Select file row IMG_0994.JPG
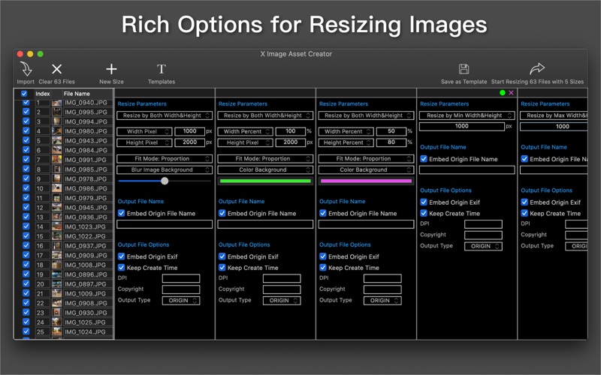This screenshot has width=601, height=375. pos(64,121)
